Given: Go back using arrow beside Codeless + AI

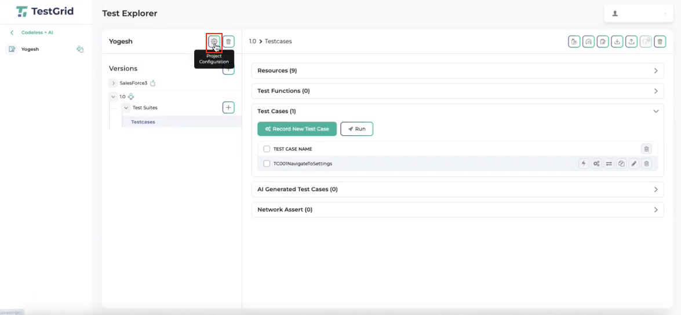Looking at the screenshot, I should pos(12,32).
